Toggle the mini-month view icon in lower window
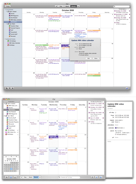The width and height of the screenshot is (136, 184). pos(11,177)
